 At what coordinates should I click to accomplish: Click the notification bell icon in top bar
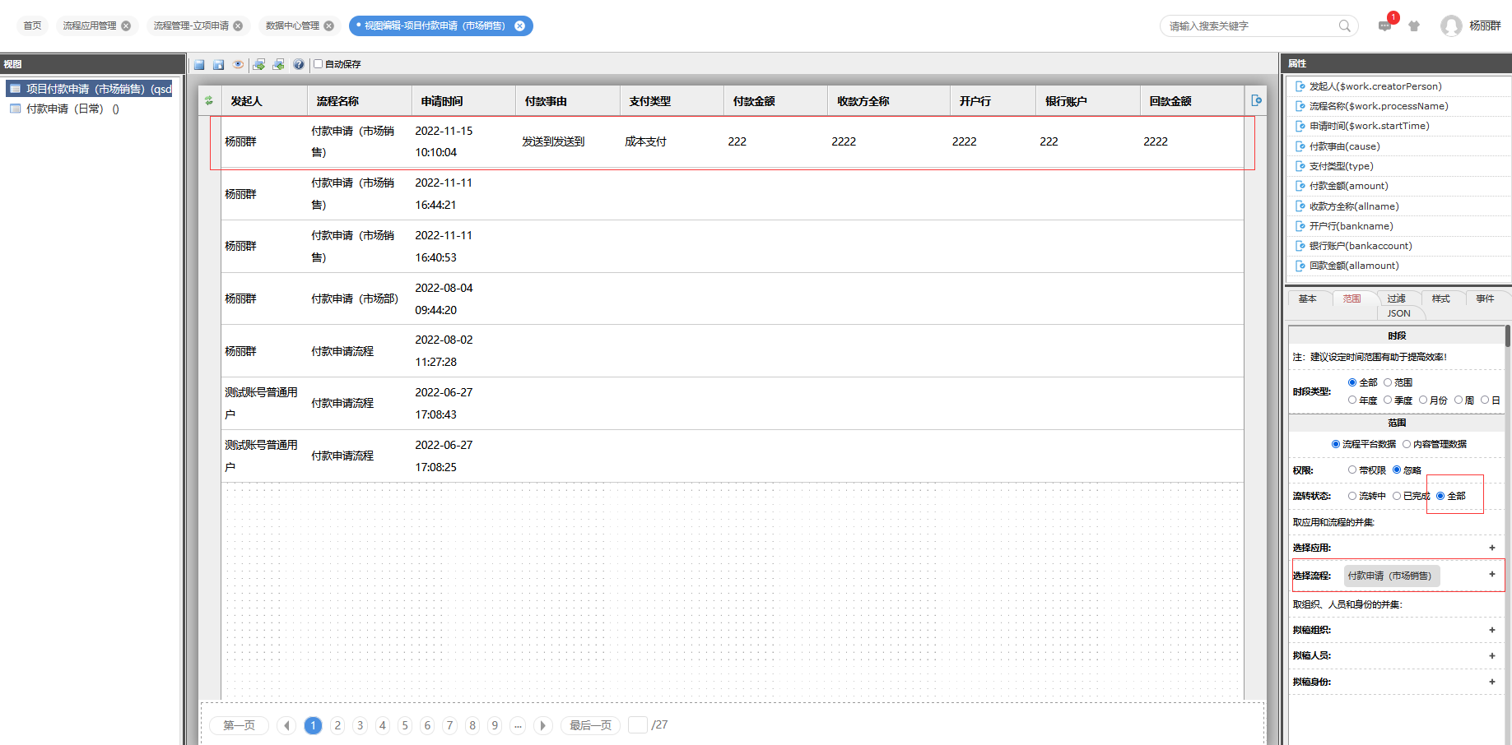tap(1414, 25)
